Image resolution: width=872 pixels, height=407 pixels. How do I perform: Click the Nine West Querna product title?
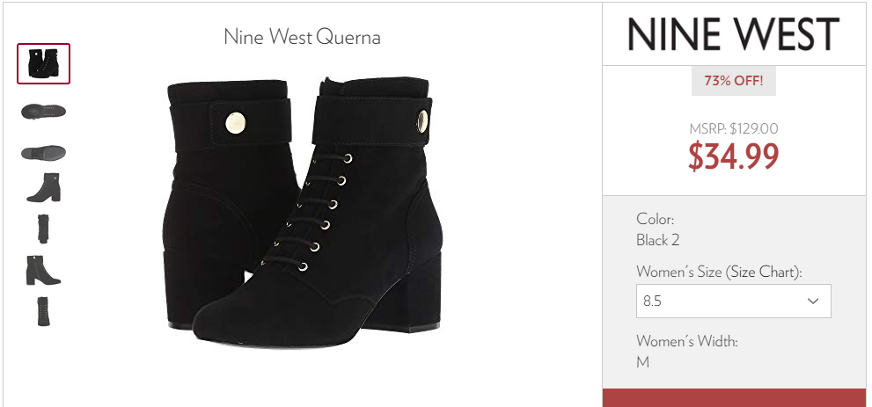[302, 37]
